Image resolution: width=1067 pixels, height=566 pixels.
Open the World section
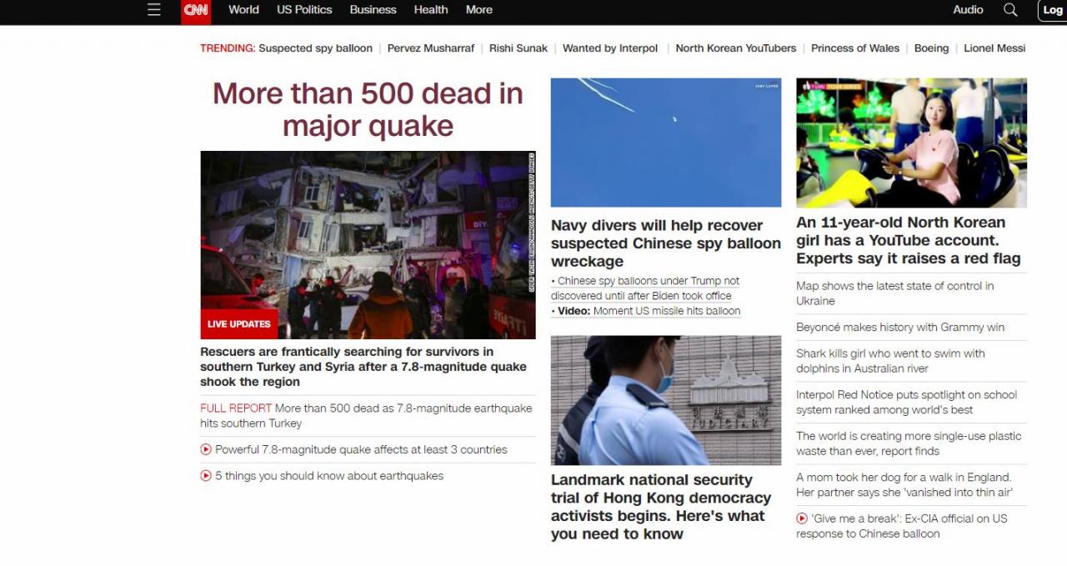coord(243,10)
